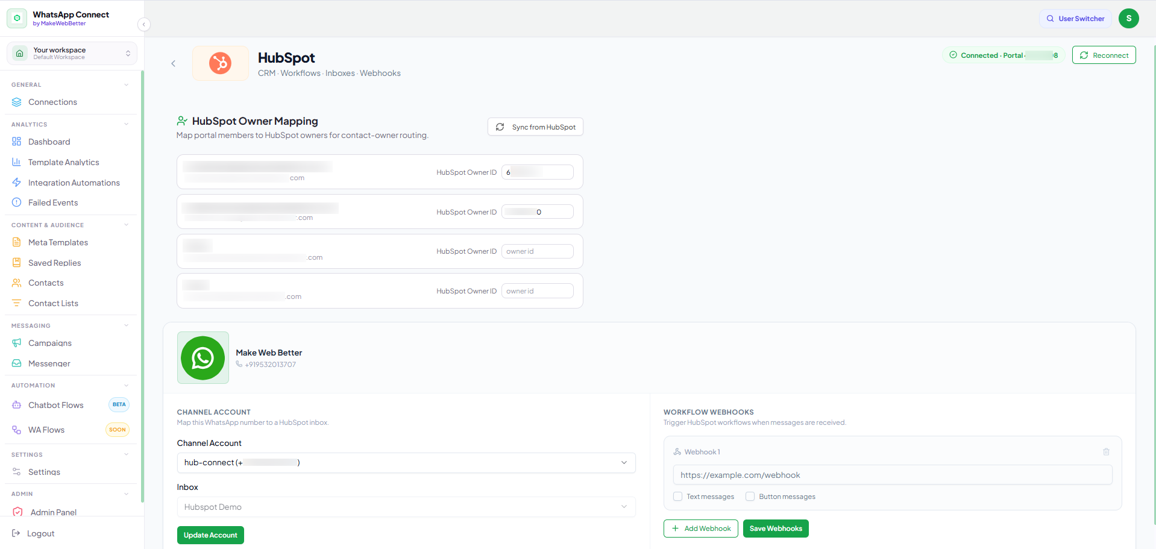Open the Your workspace switcher dropdown
The width and height of the screenshot is (1156, 549).
point(72,53)
